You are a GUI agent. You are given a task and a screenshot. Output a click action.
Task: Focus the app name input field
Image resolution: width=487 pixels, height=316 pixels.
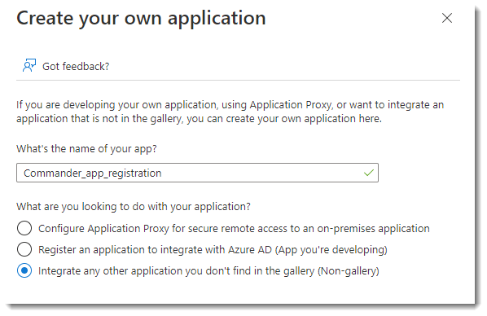(x=197, y=173)
